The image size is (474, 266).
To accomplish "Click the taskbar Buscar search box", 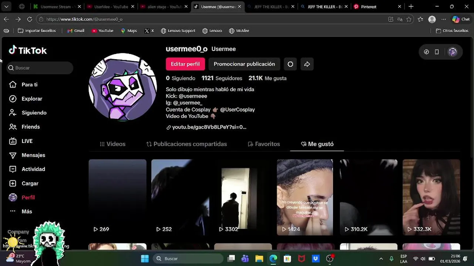I will 188,259.
